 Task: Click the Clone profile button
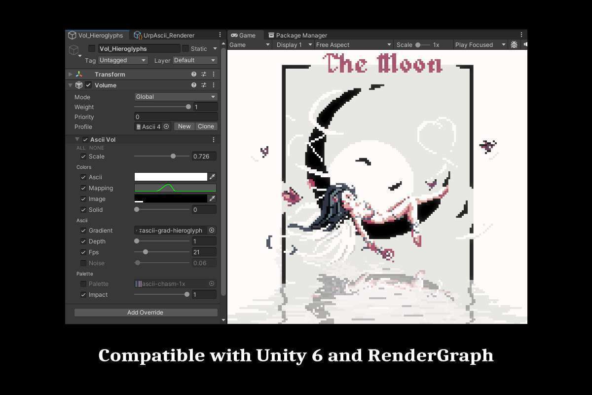pyautogui.click(x=206, y=126)
